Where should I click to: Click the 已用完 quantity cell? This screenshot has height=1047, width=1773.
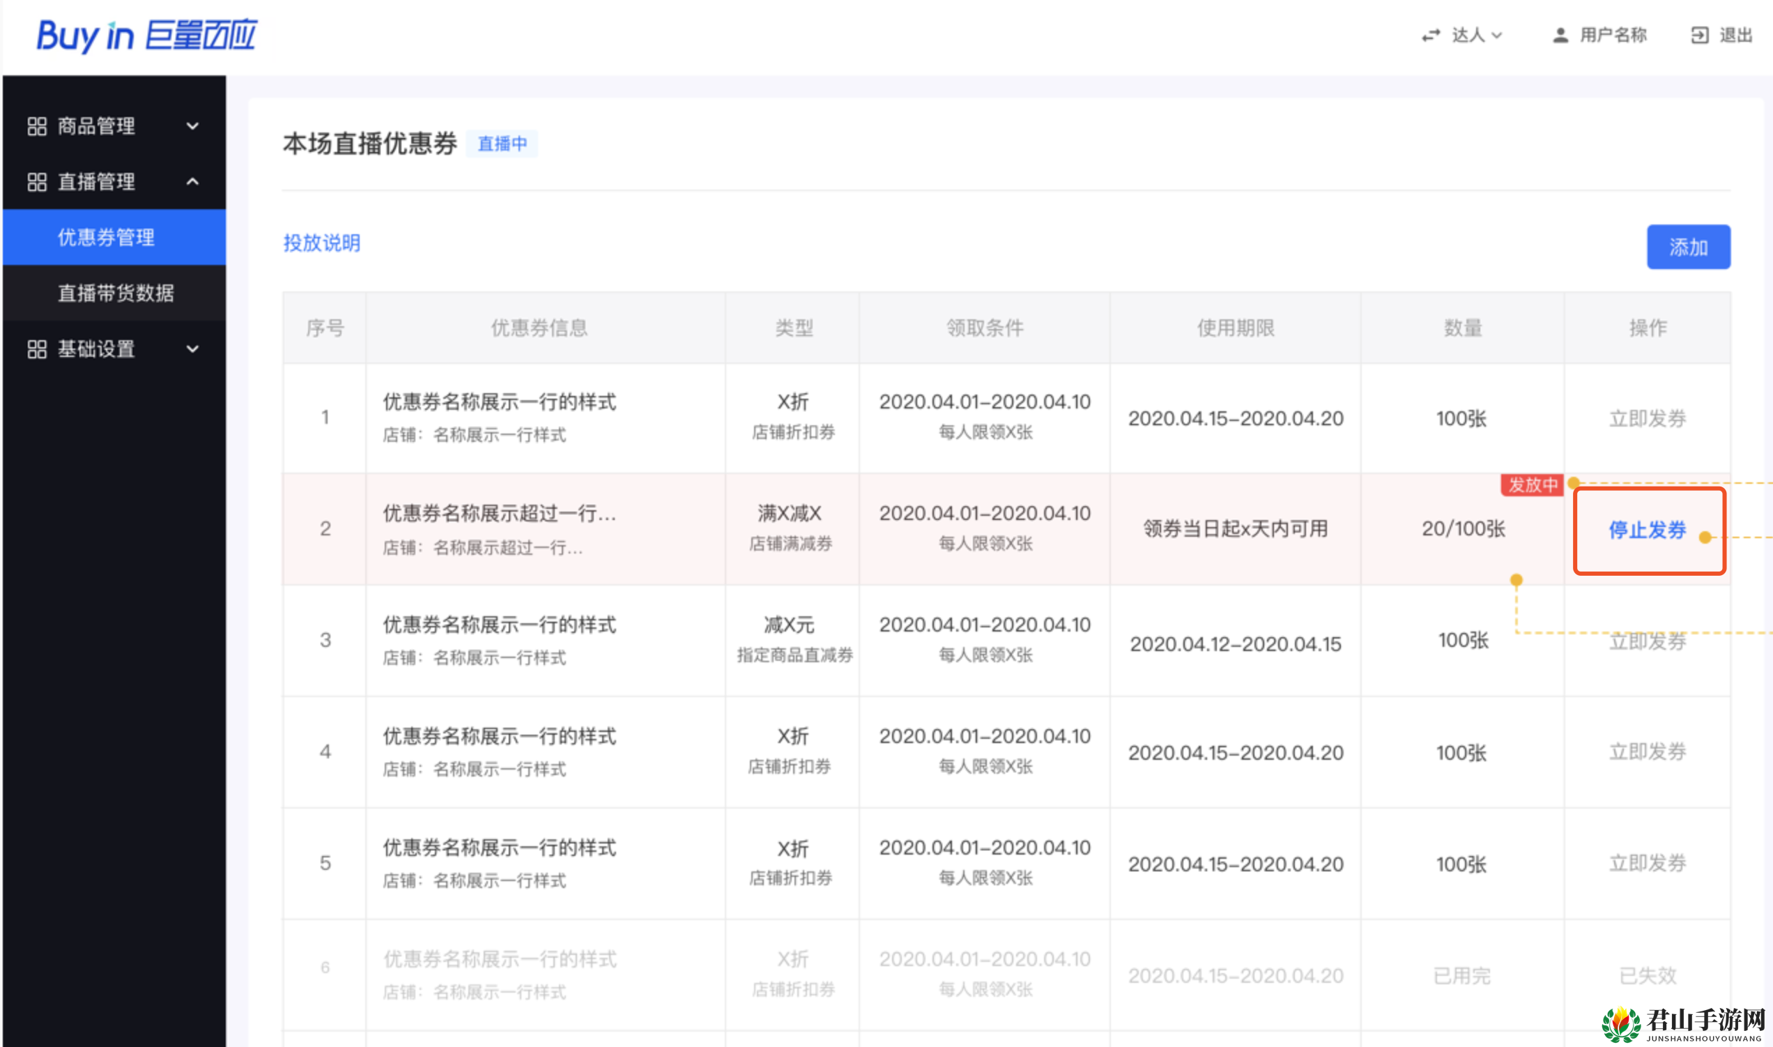(1462, 976)
